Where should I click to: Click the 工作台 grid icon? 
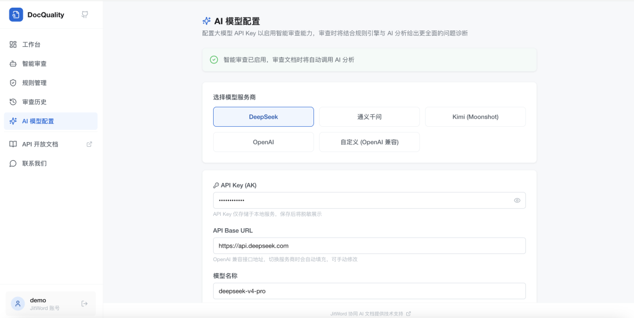click(13, 45)
